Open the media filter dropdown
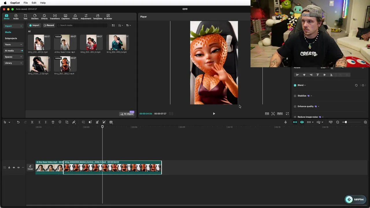This screenshot has width=370, height=208. pos(128,25)
